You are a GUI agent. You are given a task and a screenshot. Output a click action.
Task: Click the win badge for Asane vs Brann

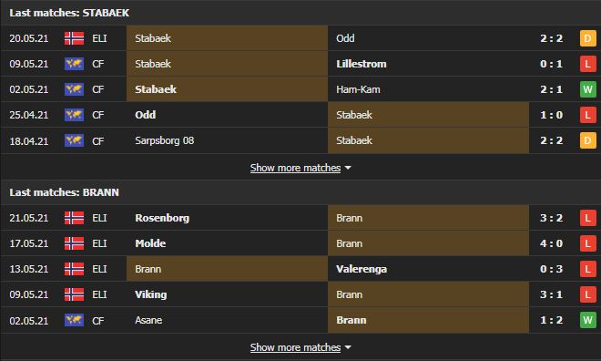(x=587, y=320)
